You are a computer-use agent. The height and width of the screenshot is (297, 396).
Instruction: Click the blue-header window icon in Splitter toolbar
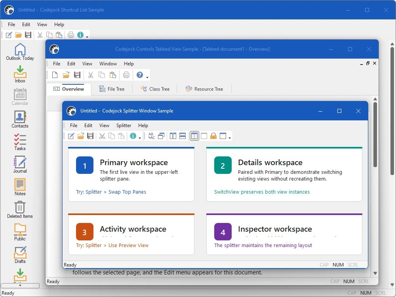[x=223, y=136]
